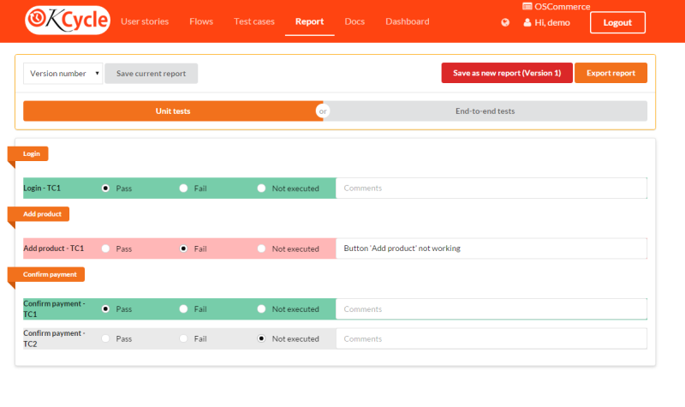Click the Login section tag
This screenshot has width=685, height=407.
click(28, 153)
